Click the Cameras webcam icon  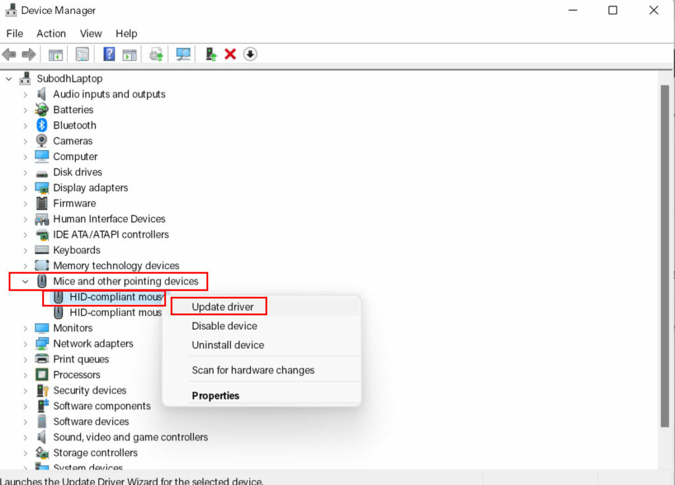(42, 140)
